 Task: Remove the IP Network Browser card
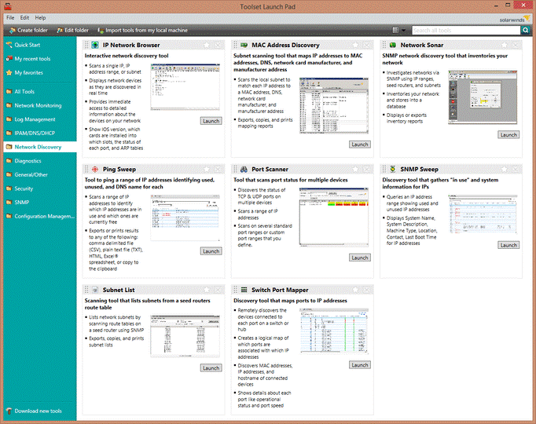coord(218,45)
